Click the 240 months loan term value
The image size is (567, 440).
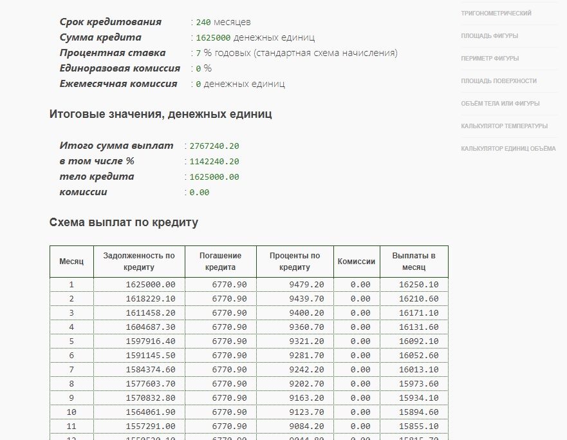[203, 23]
